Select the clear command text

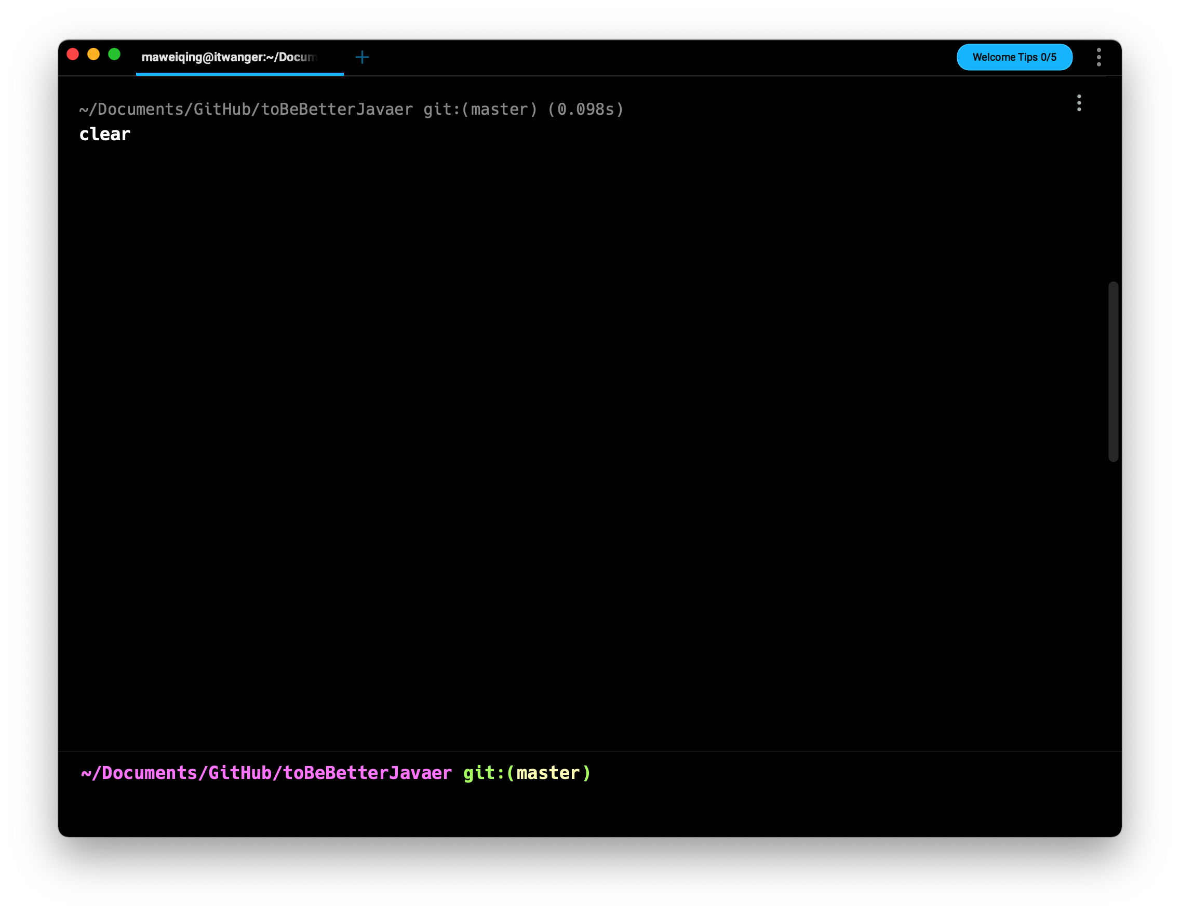point(105,135)
